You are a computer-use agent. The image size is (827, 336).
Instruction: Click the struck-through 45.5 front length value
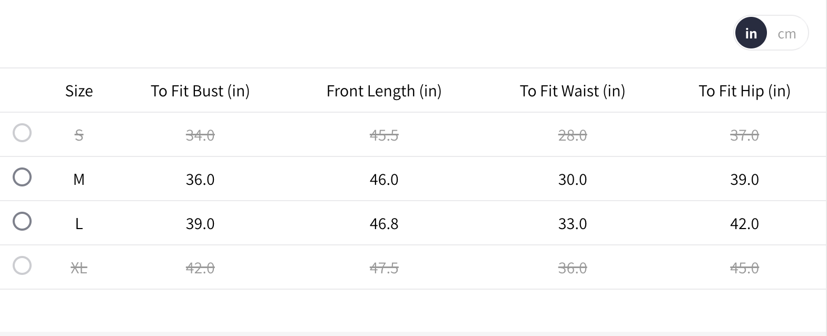tap(384, 135)
